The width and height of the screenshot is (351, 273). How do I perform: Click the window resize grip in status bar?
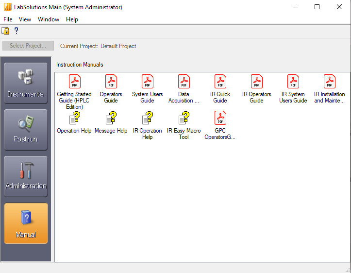click(348, 270)
